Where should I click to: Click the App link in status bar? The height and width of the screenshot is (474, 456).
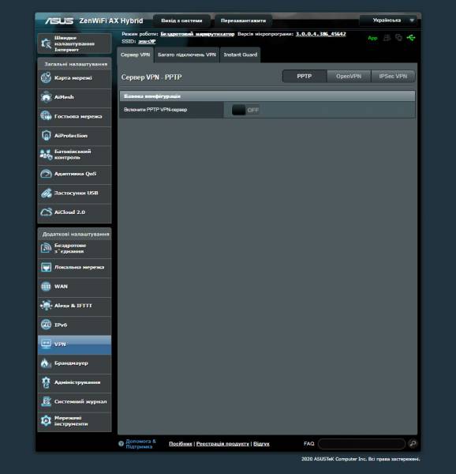372,38
